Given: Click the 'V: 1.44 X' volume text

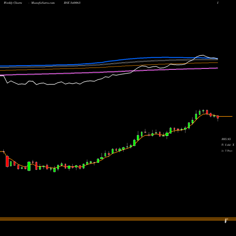Looking at the screenshot, I should [228, 145].
